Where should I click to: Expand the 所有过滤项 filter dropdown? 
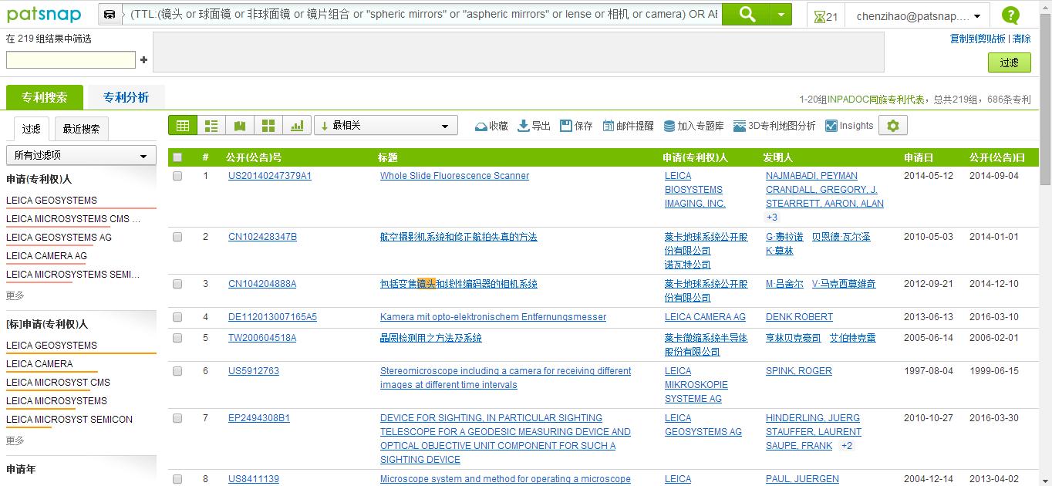click(x=81, y=155)
